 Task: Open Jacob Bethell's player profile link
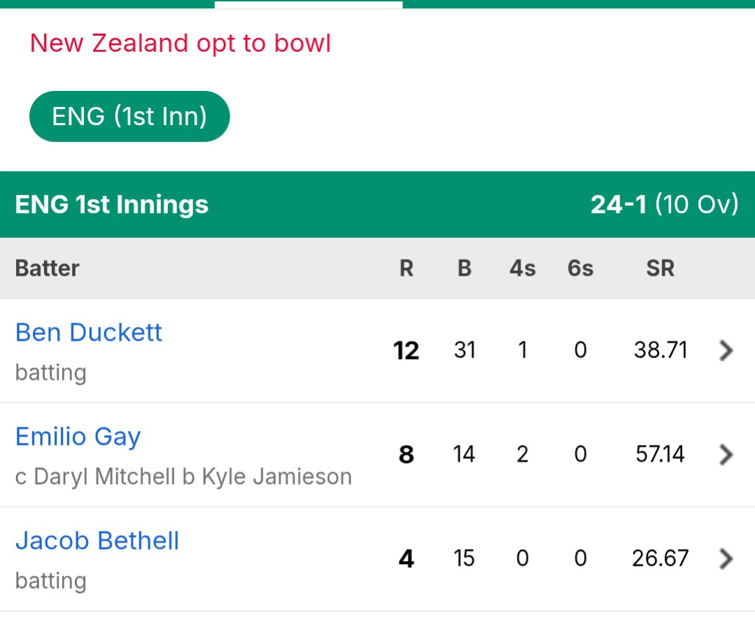coord(97,541)
